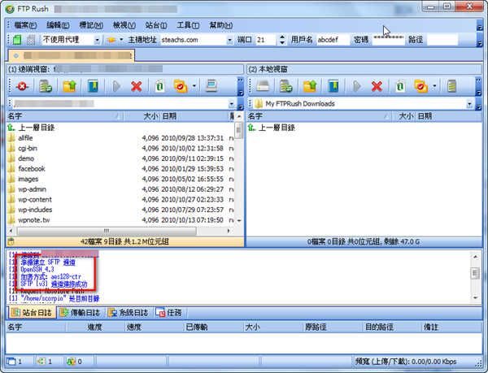The height and width of the screenshot is (373, 488).
Task: Click the local pane refresh icon
Action: [400, 86]
